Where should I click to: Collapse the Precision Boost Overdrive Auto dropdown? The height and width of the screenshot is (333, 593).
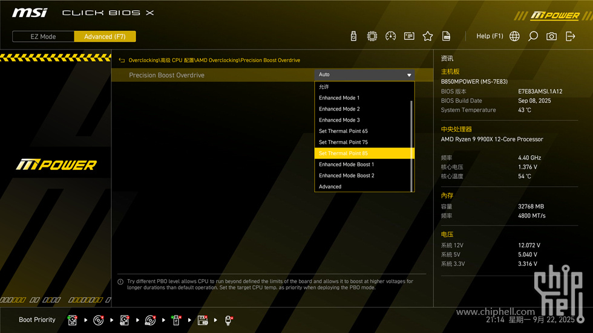click(x=364, y=75)
